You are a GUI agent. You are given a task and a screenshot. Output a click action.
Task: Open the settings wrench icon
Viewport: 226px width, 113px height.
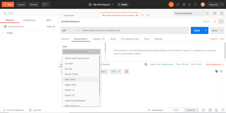(184, 4)
